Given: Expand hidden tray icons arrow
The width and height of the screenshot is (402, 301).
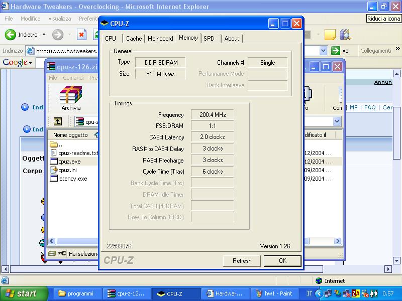Looking at the screenshot, I should pyautogui.click(x=319, y=293).
